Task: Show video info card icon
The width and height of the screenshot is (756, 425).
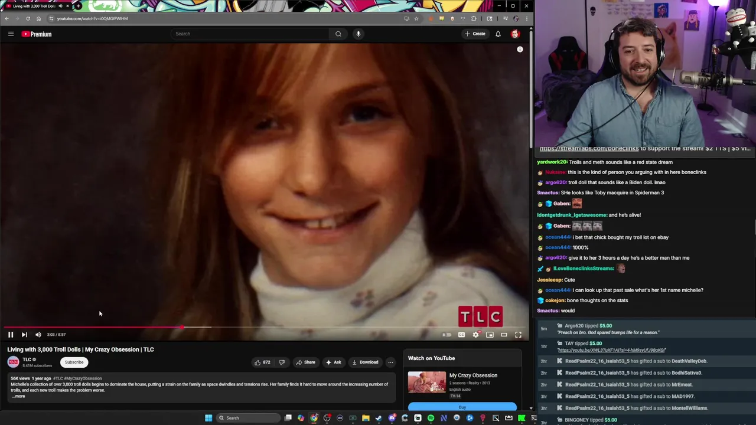Action: (x=520, y=50)
